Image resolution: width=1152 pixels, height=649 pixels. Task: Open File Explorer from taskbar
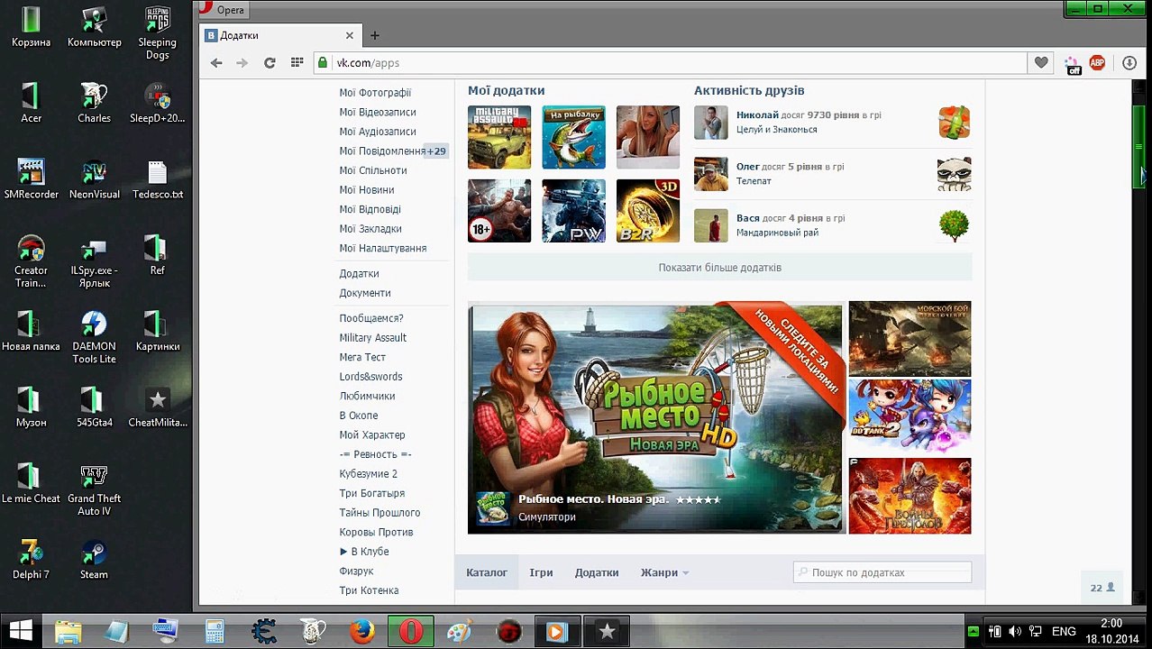[x=68, y=632]
